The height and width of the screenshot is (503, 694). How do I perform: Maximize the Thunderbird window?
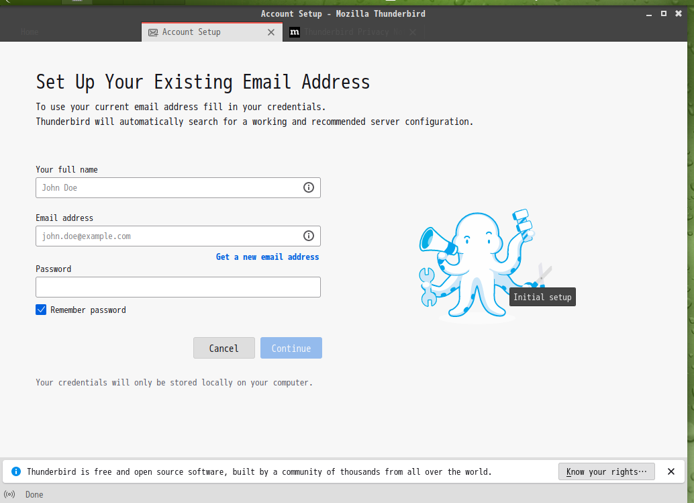tap(663, 13)
